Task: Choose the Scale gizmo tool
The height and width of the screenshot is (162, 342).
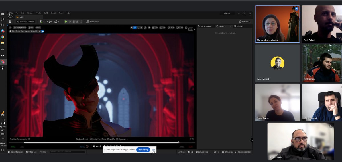Action: point(141,28)
